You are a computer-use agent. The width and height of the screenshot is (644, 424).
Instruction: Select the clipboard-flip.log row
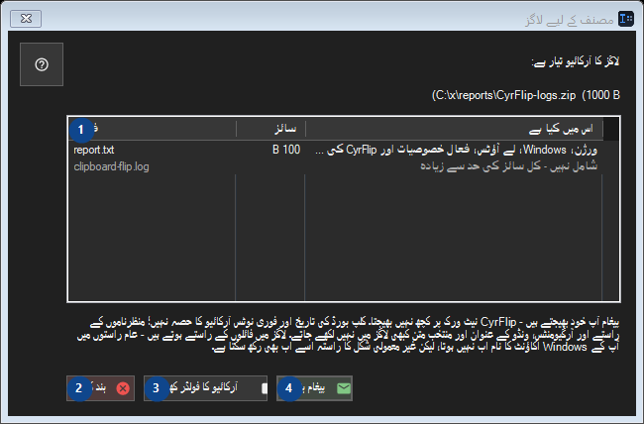coord(336,166)
